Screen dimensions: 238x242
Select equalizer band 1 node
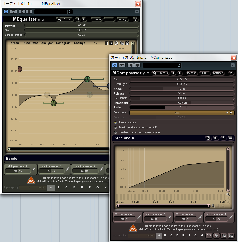[x=19, y=69]
